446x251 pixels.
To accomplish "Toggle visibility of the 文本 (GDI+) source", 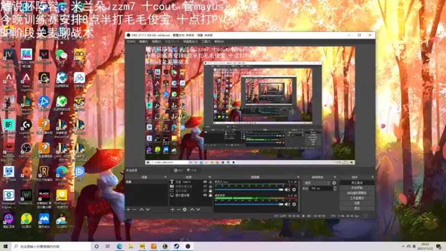I will [x=205, y=182].
